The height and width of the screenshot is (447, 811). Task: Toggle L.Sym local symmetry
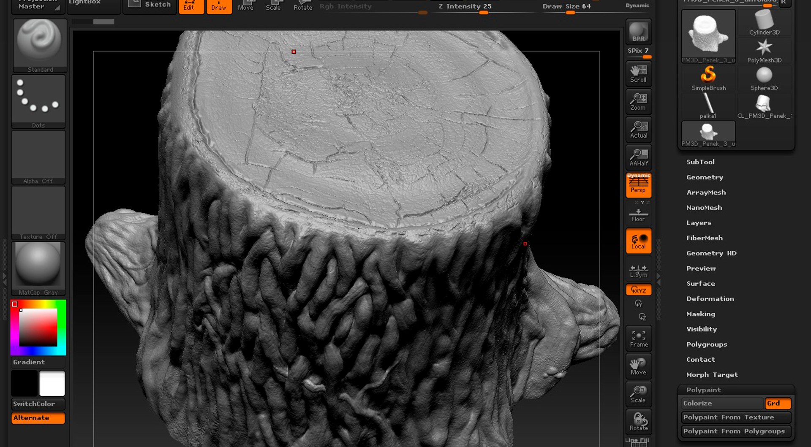[638, 270]
